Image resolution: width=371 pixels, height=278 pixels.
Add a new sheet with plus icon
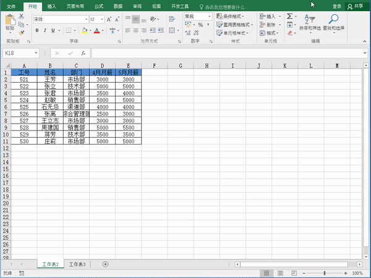[105, 264]
